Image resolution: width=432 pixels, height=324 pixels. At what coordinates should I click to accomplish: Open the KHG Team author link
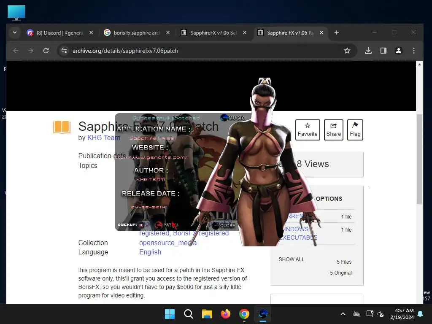coord(103,138)
